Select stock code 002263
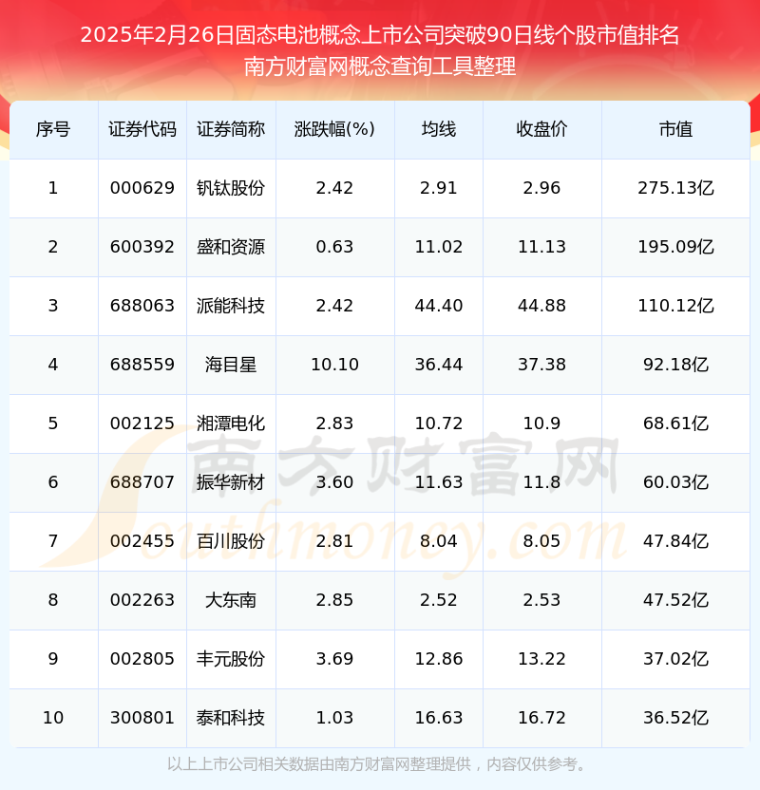 click(x=142, y=600)
